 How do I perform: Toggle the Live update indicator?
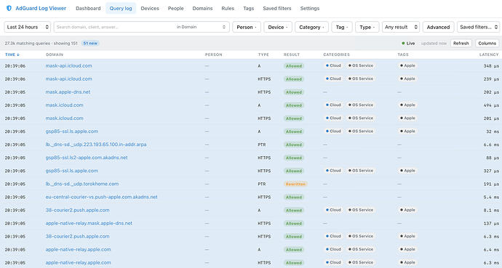coord(408,44)
